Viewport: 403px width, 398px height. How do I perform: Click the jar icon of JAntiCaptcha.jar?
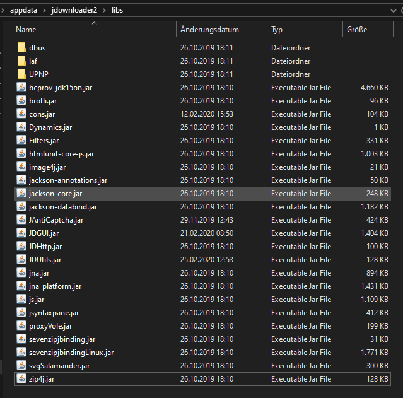[x=21, y=220]
